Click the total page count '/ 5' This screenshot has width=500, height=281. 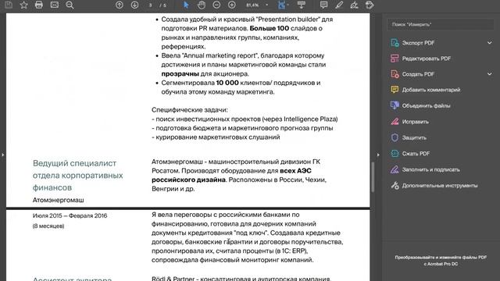coord(162,5)
